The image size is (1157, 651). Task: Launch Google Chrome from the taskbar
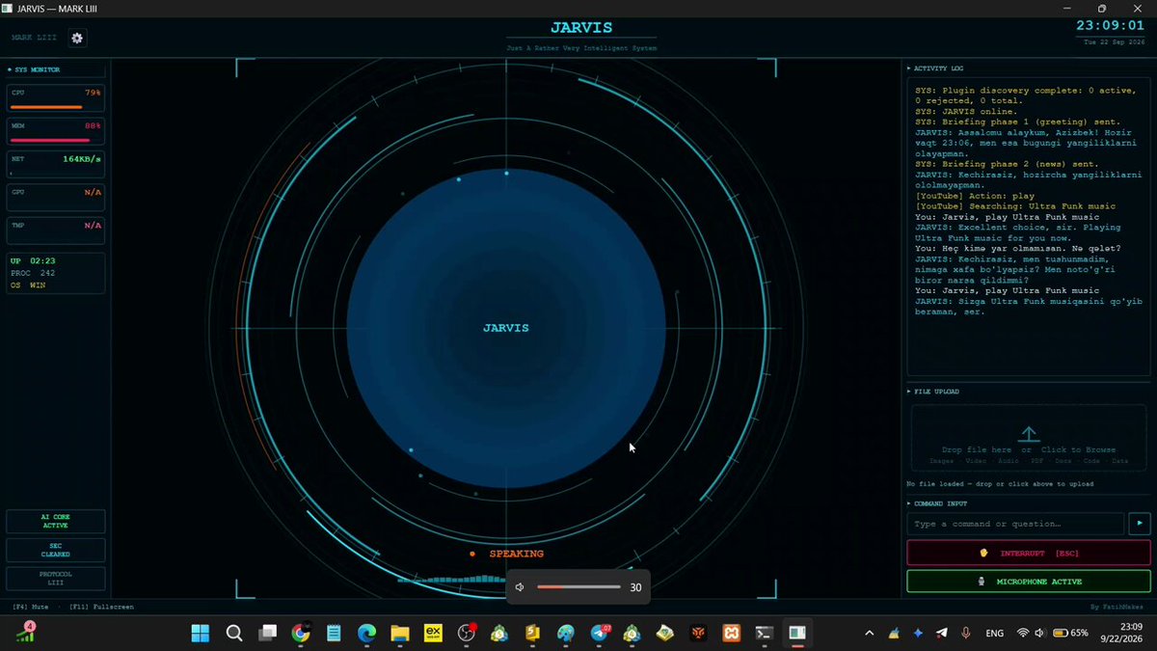[301, 634]
